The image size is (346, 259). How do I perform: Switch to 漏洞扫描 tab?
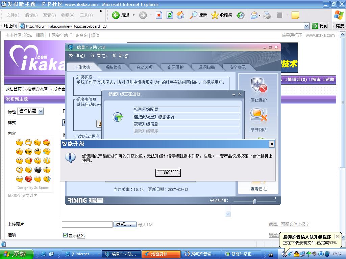pos(206,67)
